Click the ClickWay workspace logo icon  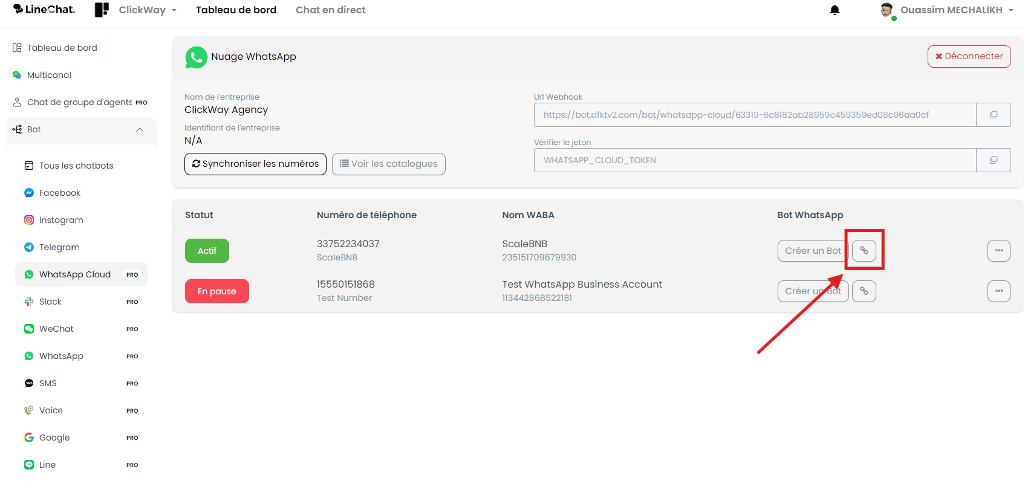tap(102, 10)
